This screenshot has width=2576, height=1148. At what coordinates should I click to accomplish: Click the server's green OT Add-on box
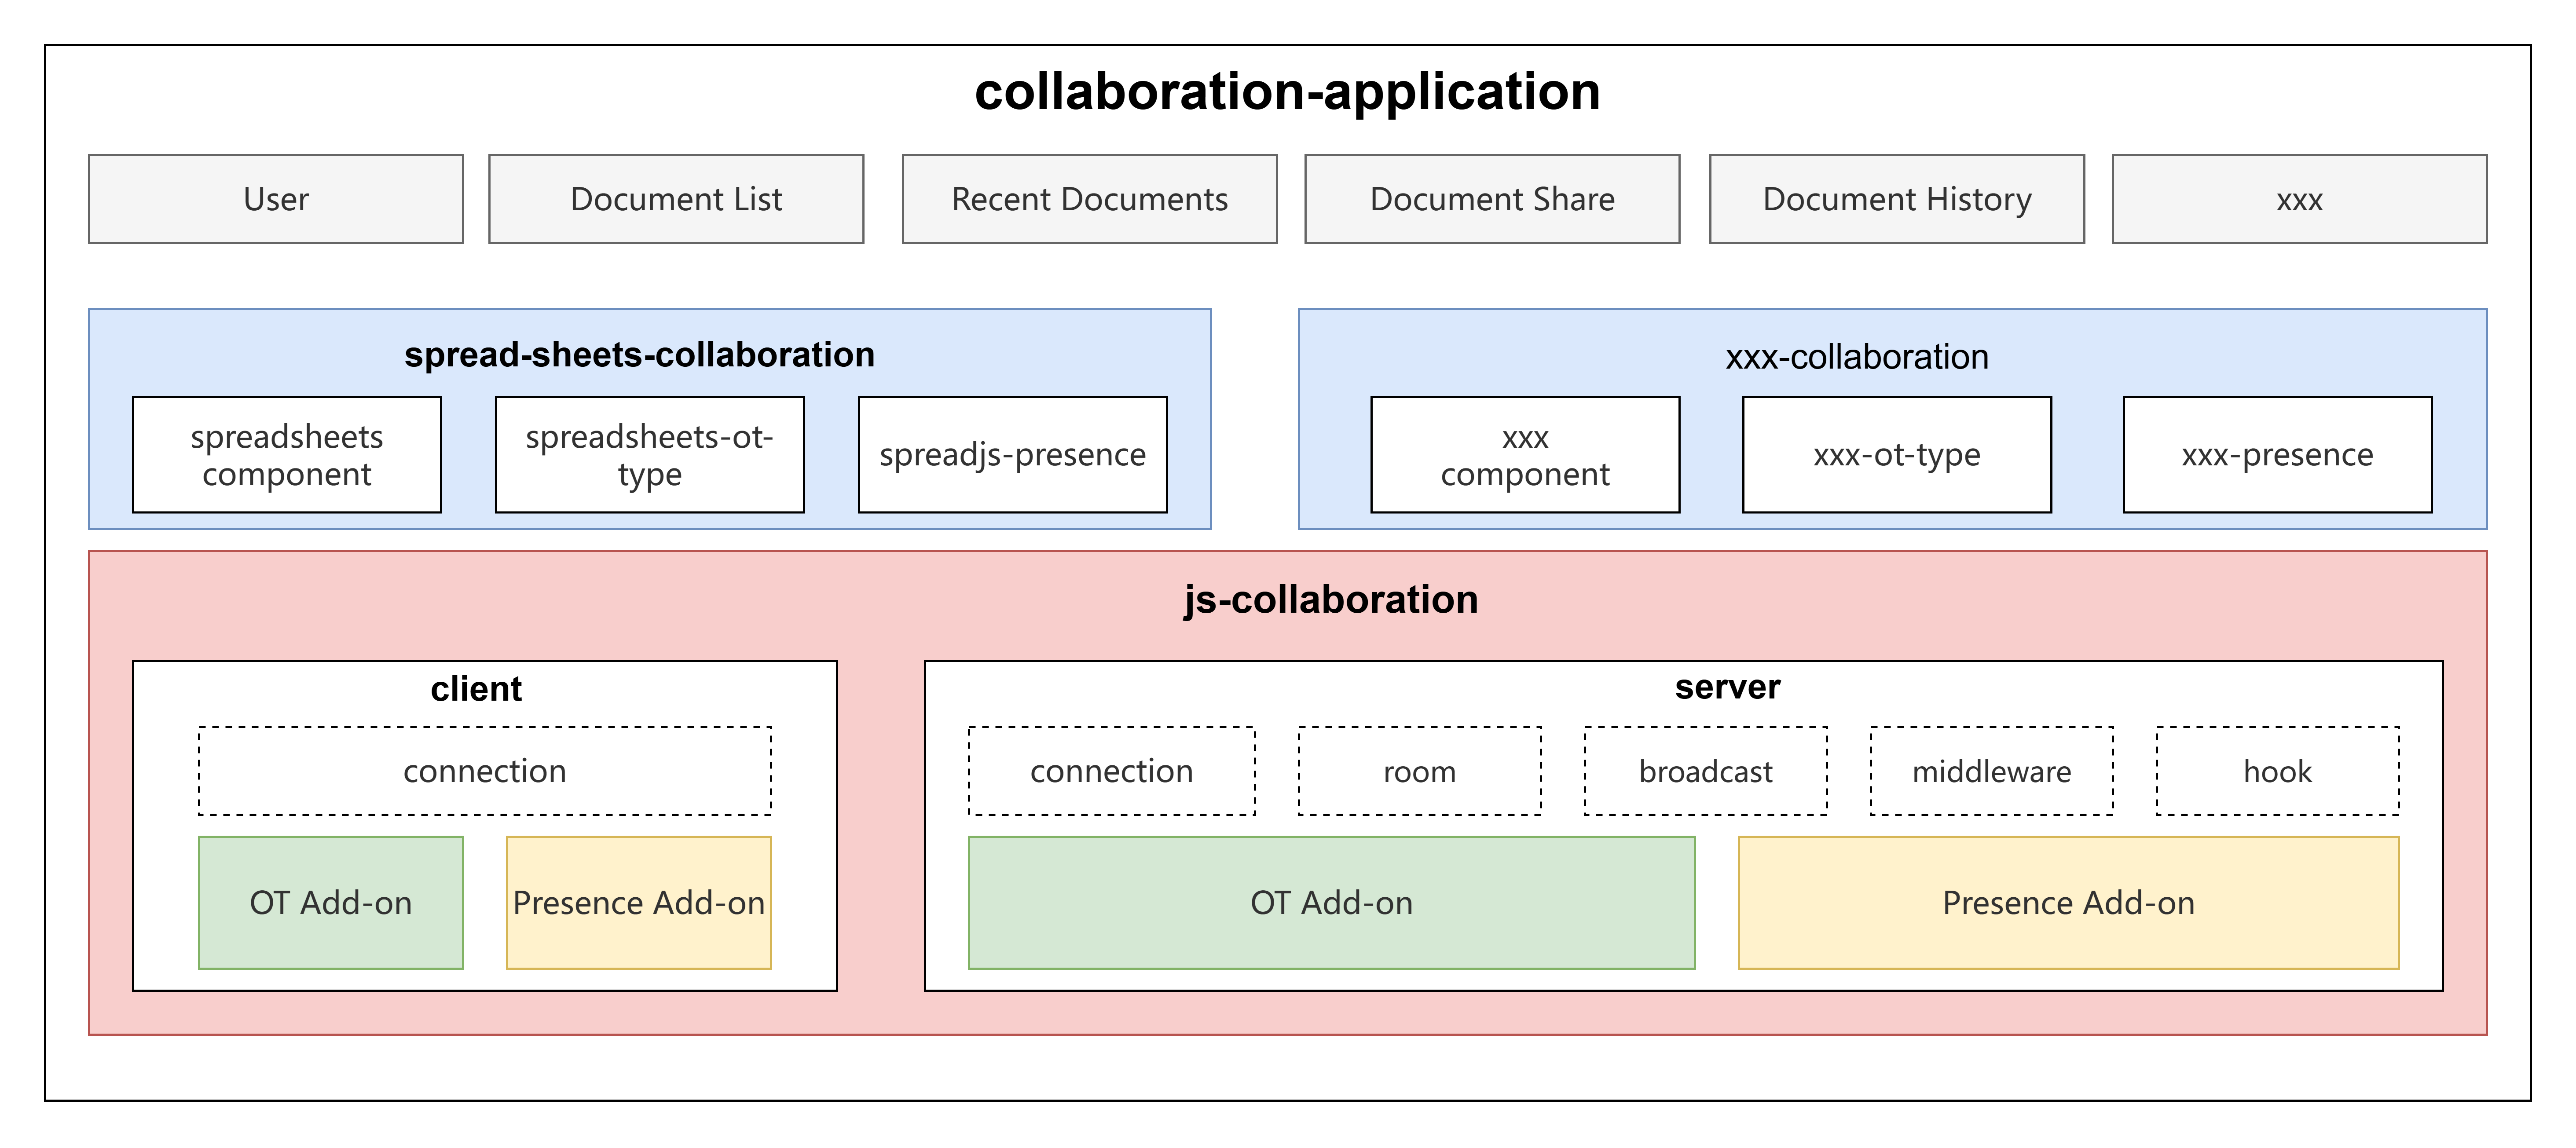click(1332, 903)
